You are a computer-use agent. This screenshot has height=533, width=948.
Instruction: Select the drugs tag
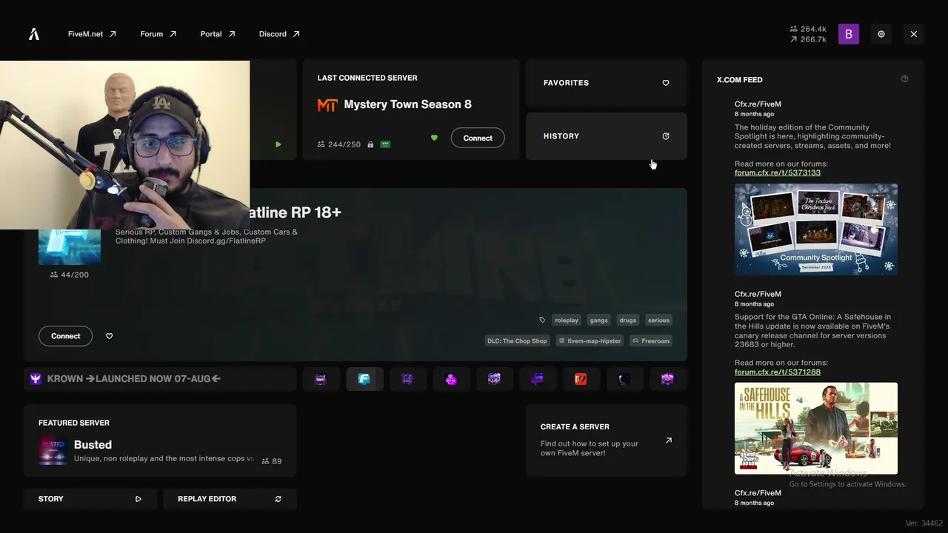(628, 320)
